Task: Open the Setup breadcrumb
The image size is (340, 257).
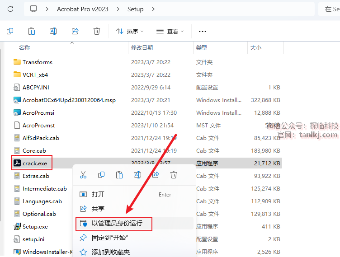Action: [x=135, y=9]
